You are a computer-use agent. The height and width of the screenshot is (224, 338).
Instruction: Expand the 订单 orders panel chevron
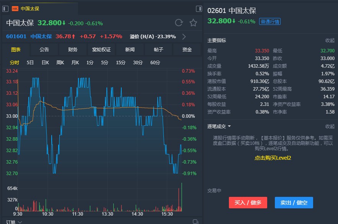pos(20,222)
